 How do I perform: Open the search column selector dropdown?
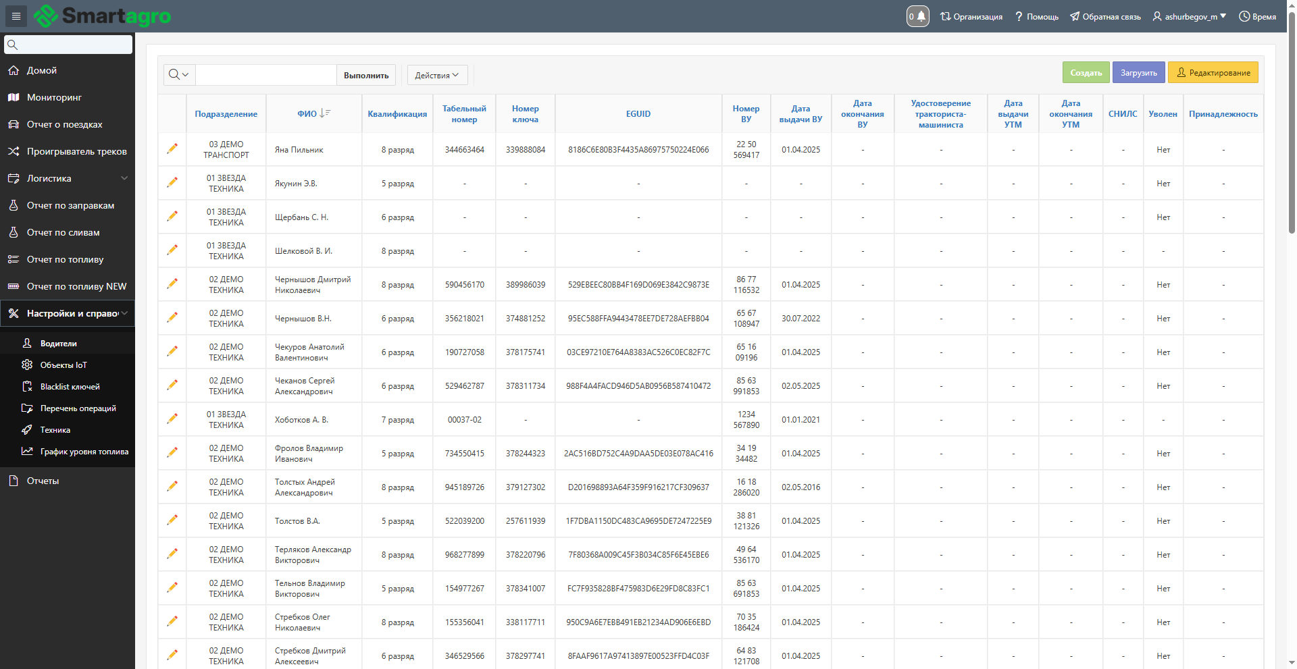tap(179, 75)
